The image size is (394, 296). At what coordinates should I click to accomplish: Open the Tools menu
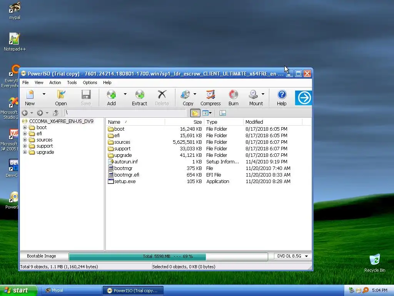[72, 82]
